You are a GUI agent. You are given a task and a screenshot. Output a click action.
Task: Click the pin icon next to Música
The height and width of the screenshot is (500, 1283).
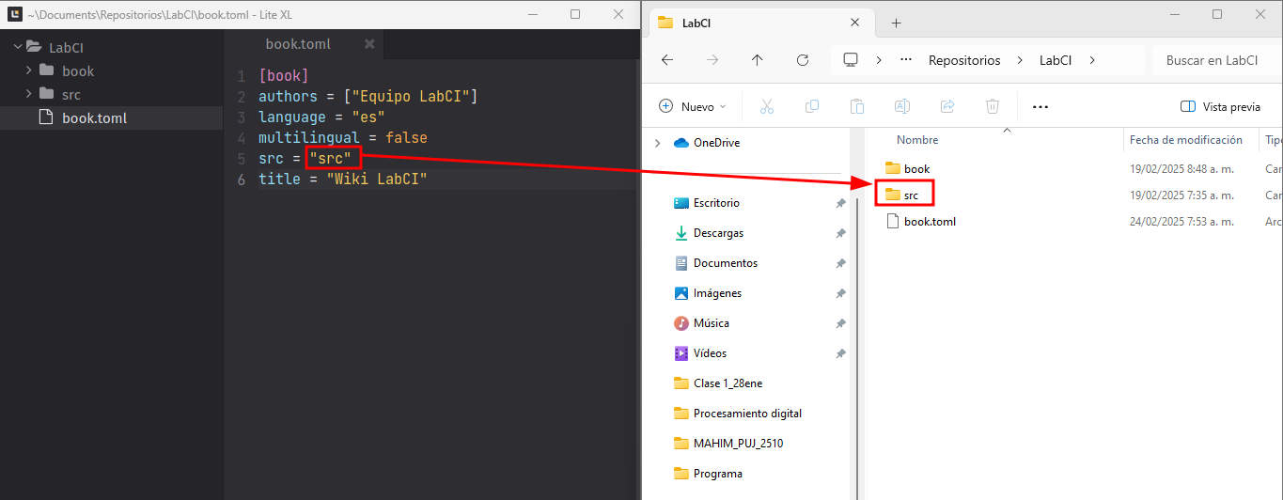click(x=840, y=323)
